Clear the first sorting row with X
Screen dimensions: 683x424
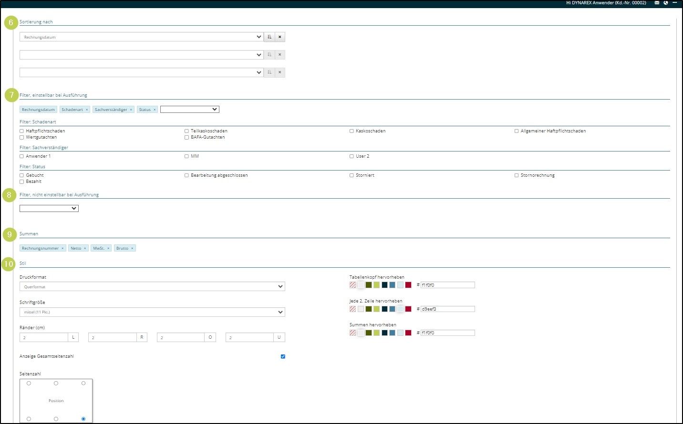[280, 37]
